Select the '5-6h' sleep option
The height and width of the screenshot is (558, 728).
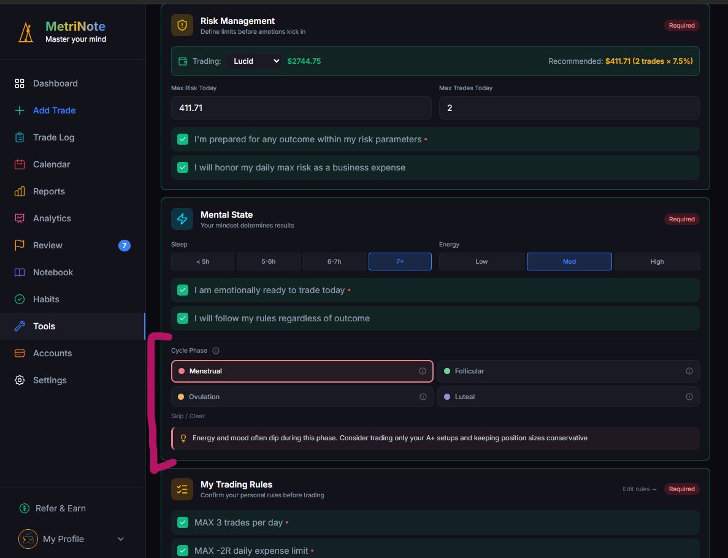coord(269,261)
